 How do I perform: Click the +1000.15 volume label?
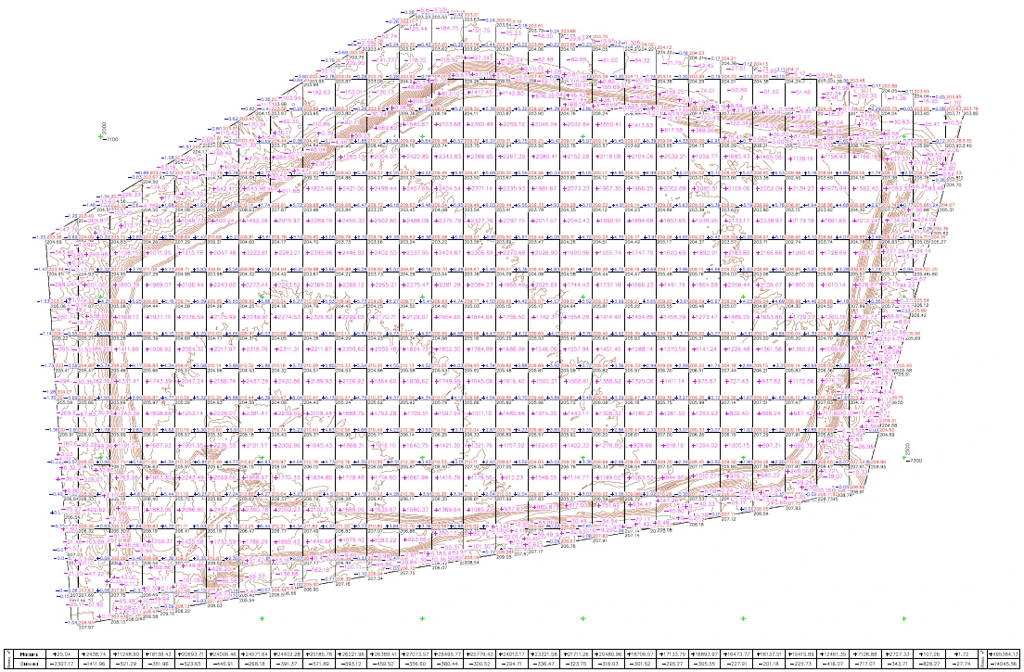738,444
